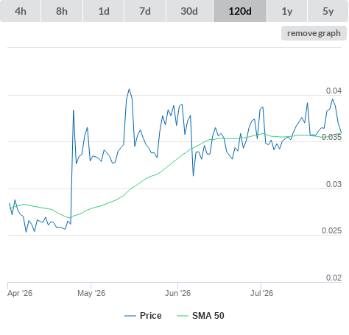349x335 pixels.
Task: Click the 0.03 price axis label
Action: (x=334, y=184)
